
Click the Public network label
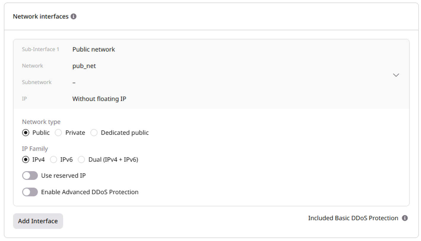point(94,49)
